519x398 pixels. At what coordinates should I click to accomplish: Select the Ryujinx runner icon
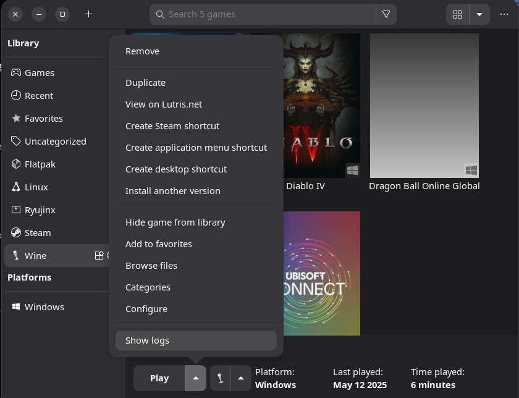(16, 210)
